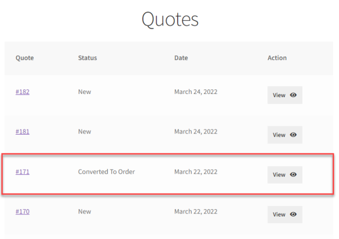The image size is (339, 239).
Task: Click the eye icon for quote #182
Action: tap(293, 95)
